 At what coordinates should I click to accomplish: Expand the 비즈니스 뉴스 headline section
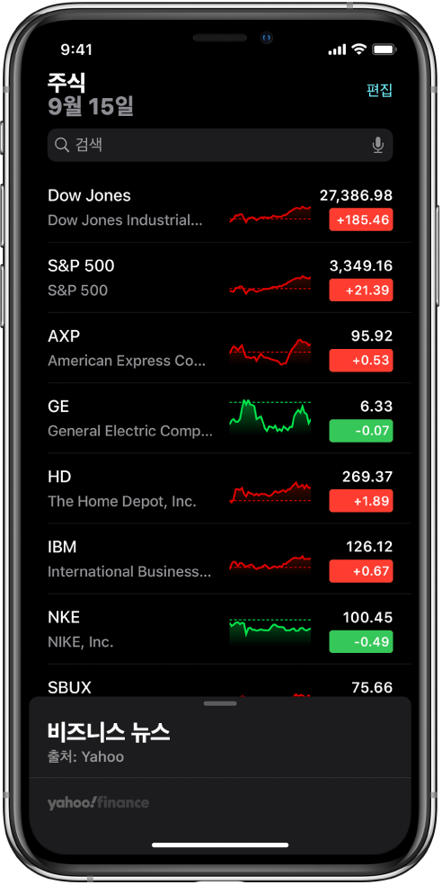tap(109, 732)
